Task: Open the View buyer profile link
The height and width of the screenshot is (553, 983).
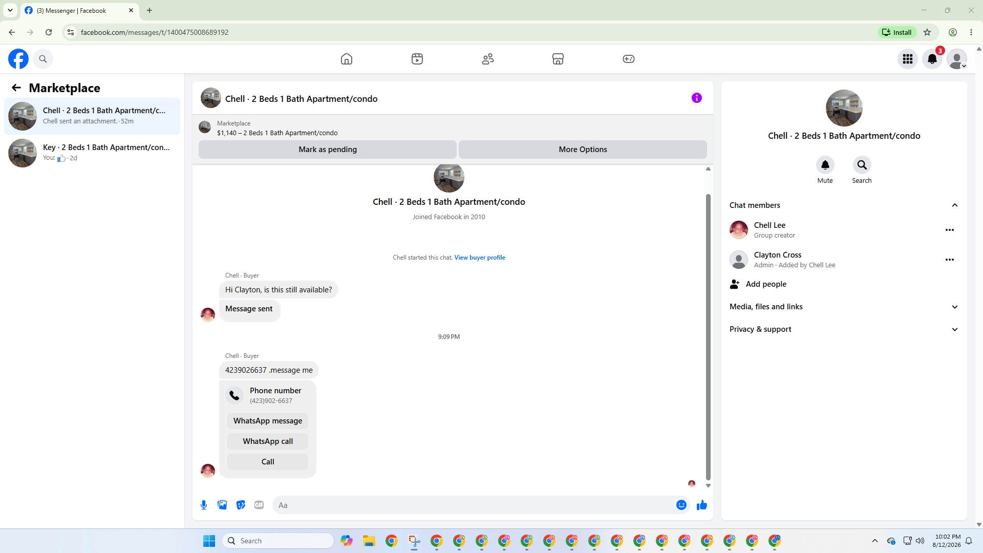Action: (x=480, y=258)
